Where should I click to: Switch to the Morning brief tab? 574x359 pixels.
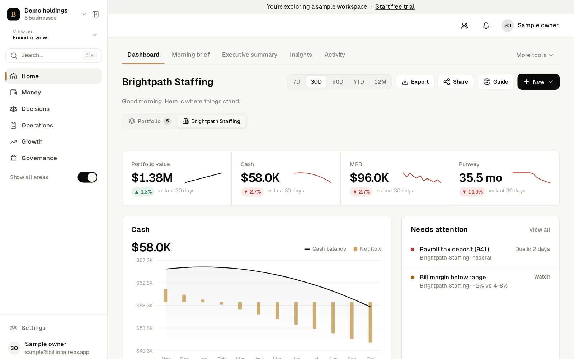click(191, 55)
